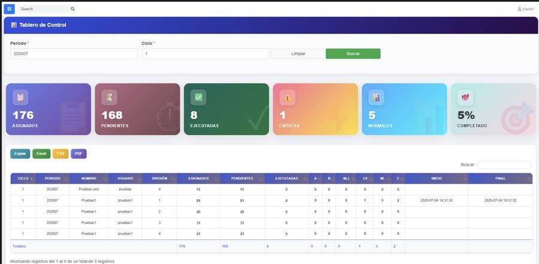This screenshot has height=264, width=539.
Task: Click asignados value 89
Action: click(198, 201)
